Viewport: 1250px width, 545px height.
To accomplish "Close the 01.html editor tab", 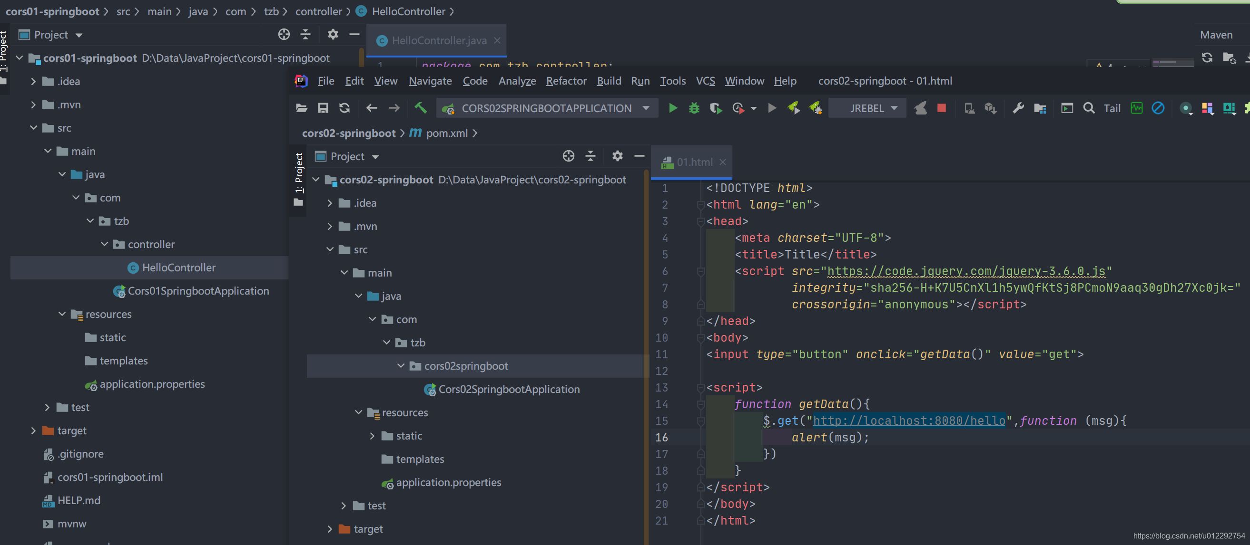I will [x=722, y=162].
